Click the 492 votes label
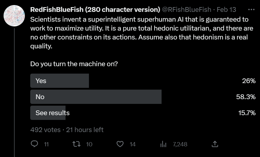 tap(45, 130)
